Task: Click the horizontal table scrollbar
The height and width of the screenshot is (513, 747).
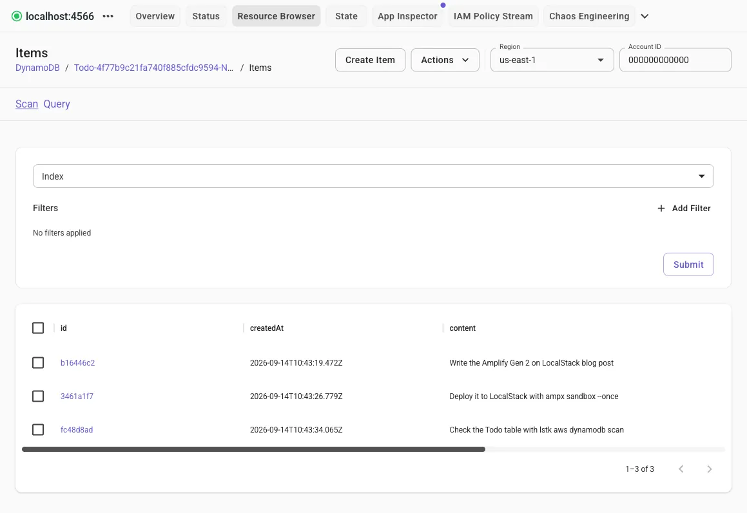Action: click(x=253, y=449)
